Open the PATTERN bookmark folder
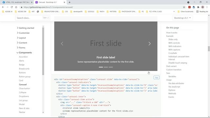210x118 pixels. [x=112, y=11]
